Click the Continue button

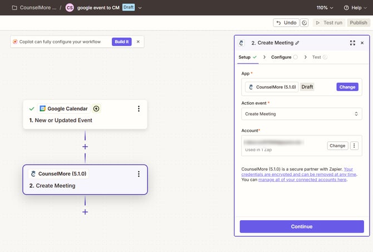tap(302, 226)
